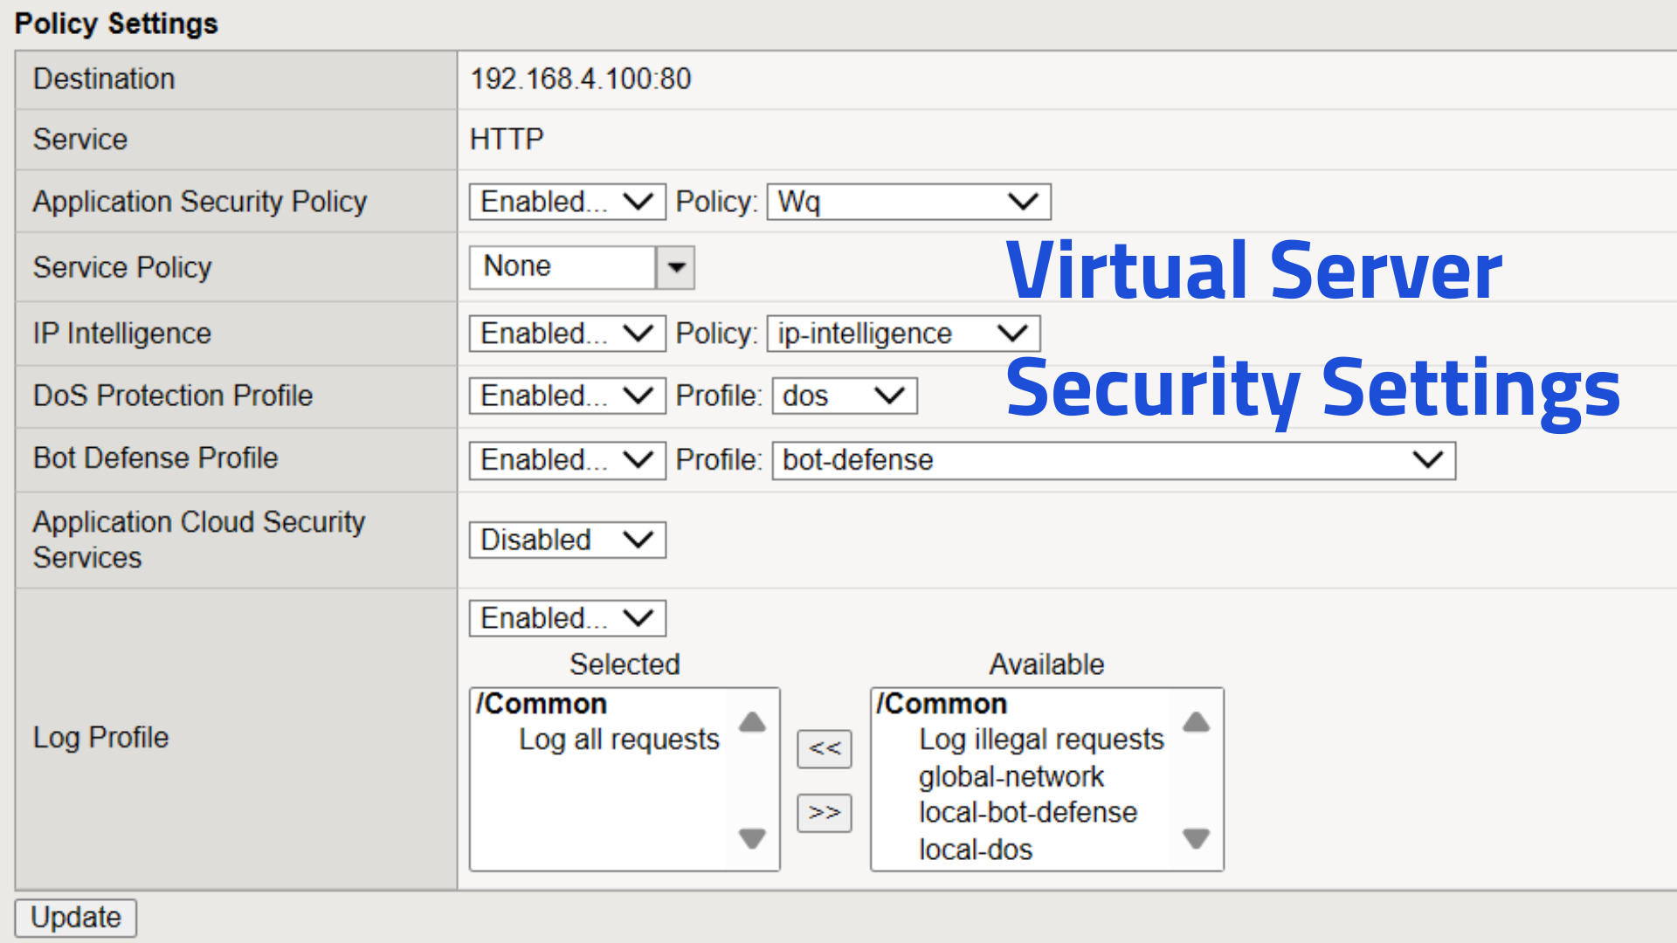The width and height of the screenshot is (1677, 943).
Task: Open the Wq policy dropdown
Action: (x=908, y=202)
